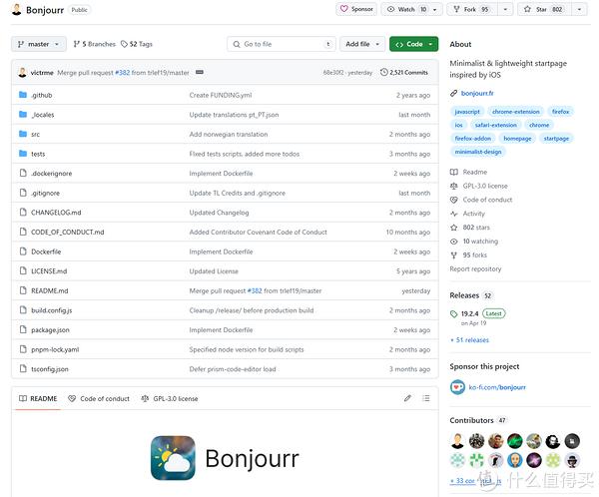Click the Sponsor heart button

pyautogui.click(x=356, y=9)
